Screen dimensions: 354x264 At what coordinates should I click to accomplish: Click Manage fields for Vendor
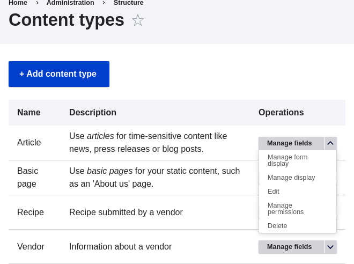(x=290, y=247)
